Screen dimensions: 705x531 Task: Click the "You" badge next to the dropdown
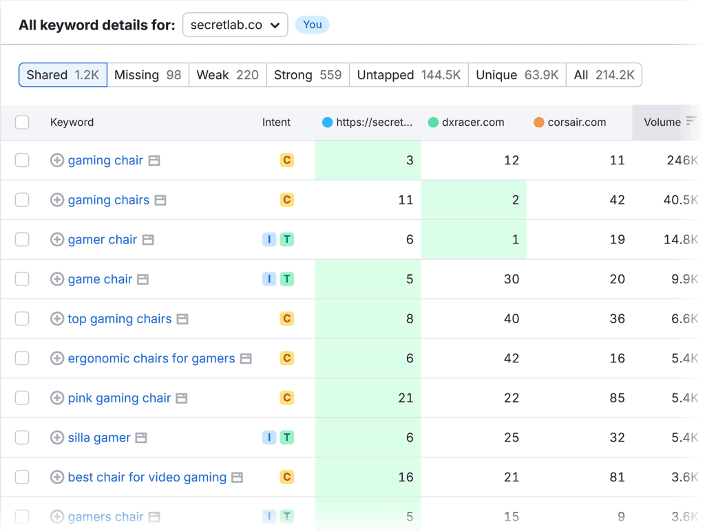tap(313, 24)
